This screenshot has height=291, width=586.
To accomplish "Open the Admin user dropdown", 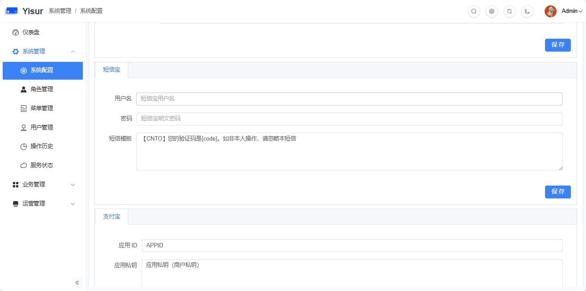I will [x=571, y=11].
